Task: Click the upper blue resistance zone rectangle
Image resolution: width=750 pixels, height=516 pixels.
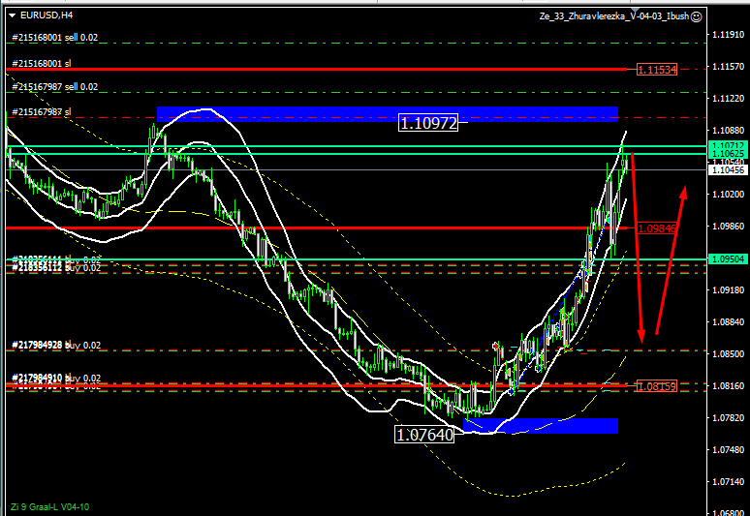Action: click(388, 114)
